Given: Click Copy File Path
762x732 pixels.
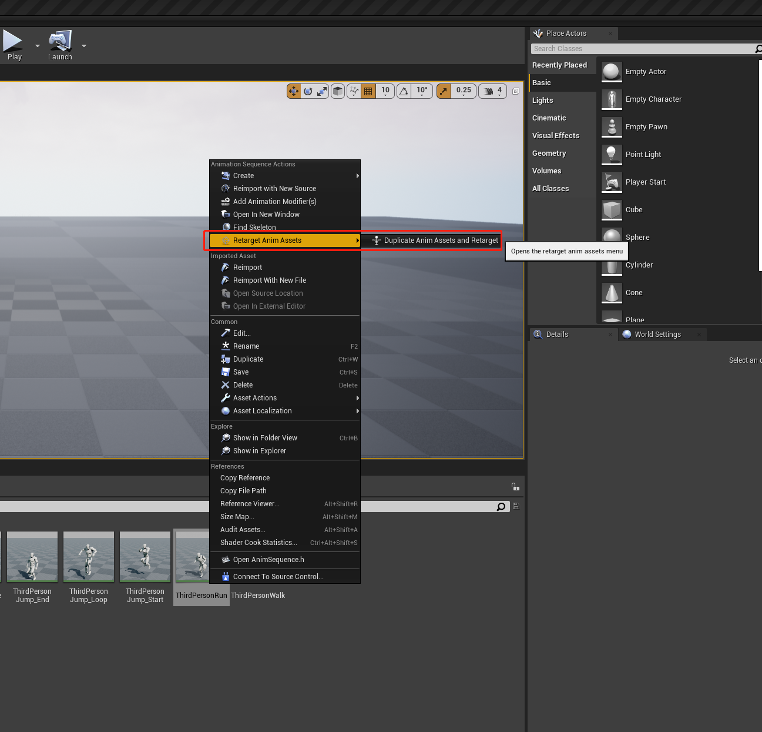Looking at the screenshot, I should (x=285, y=491).
